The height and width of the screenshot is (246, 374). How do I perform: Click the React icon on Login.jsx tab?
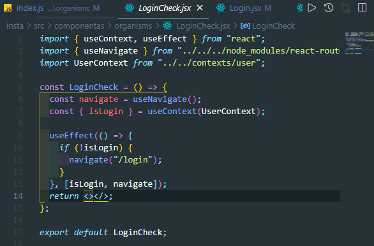pos(221,8)
